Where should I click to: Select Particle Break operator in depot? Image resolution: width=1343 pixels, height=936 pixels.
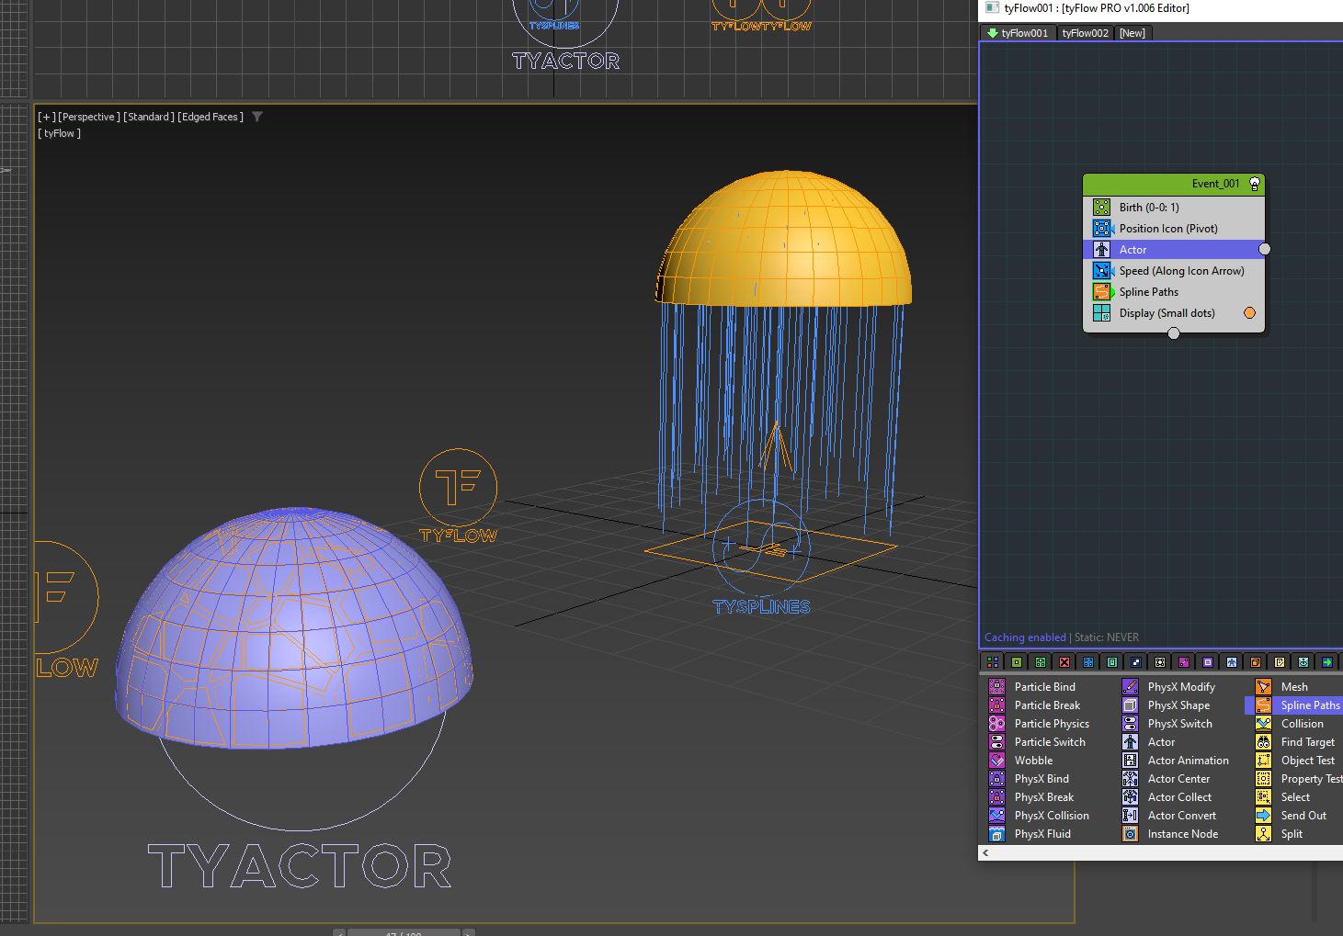(1033, 705)
